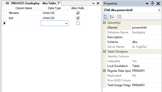This screenshot has width=162, height=92.
Task: Uncheck Allow Nulls for filename column
Action: click(x=78, y=13)
